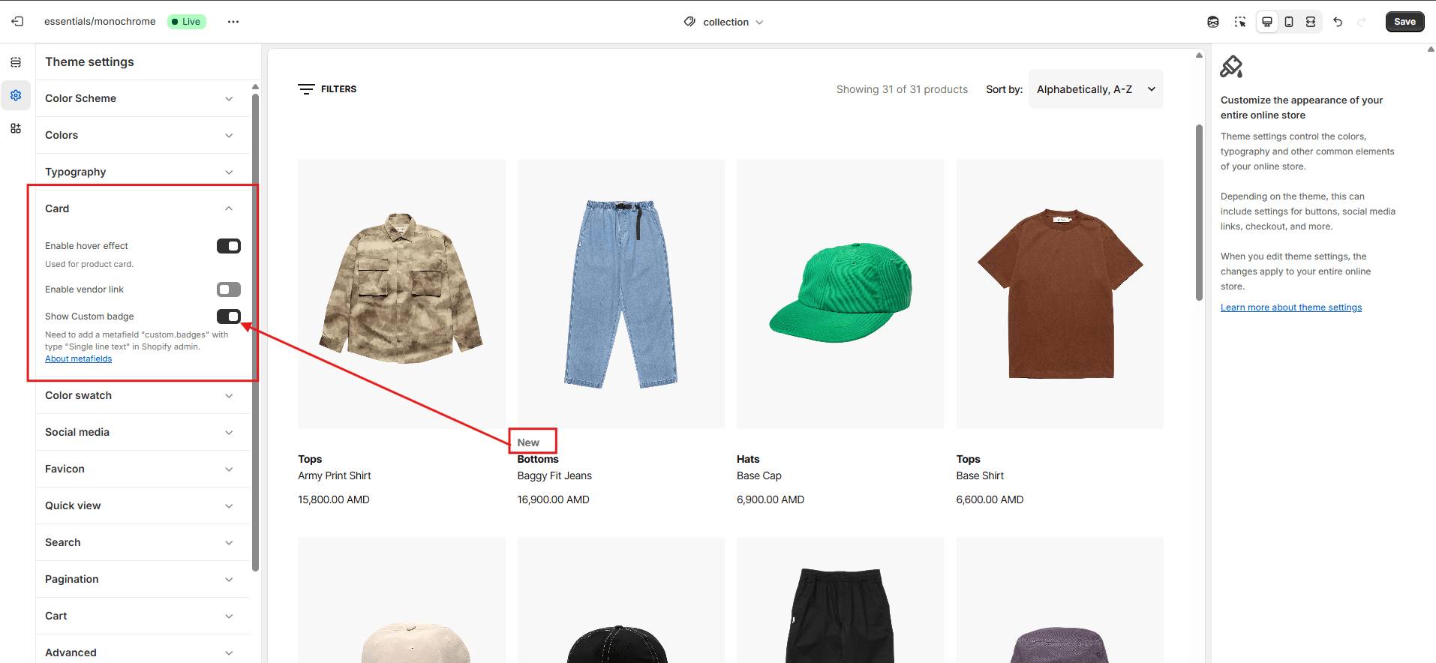The image size is (1436, 663).
Task: Switch to mobile preview icon
Action: coord(1289,22)
